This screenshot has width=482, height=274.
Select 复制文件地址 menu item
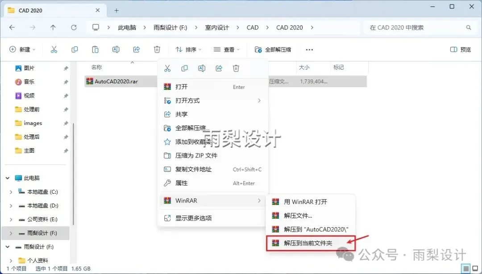tap(213, 170)
